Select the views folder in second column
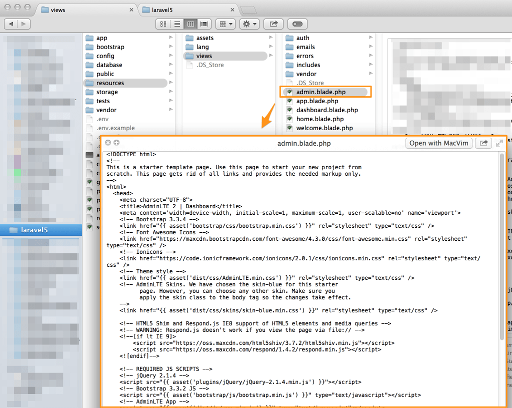Viewport: 512px width, 408px height. tap(225, 56)
